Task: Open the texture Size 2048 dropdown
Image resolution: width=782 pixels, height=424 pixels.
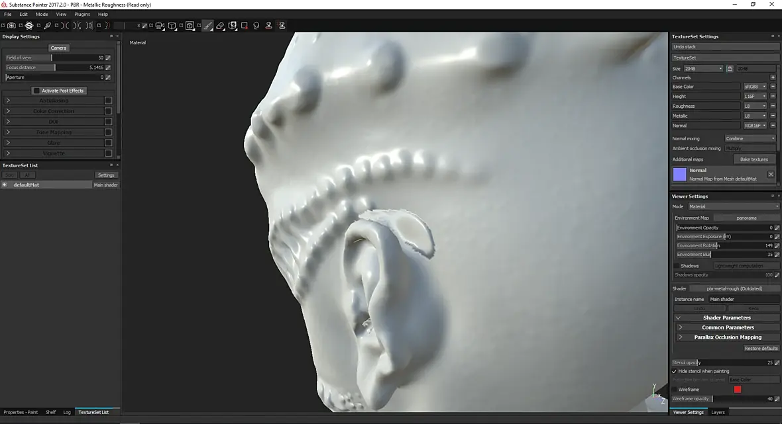Action: tap(703, 68)
